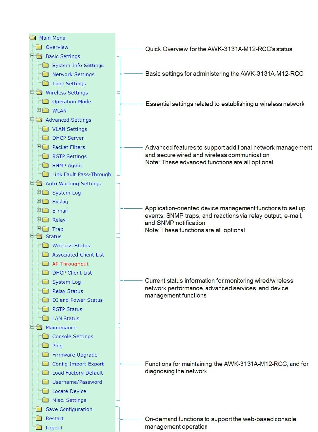Screen dimensions: 318x432
Task: Click the folder icon beside Console Settings
Action: 46,336
